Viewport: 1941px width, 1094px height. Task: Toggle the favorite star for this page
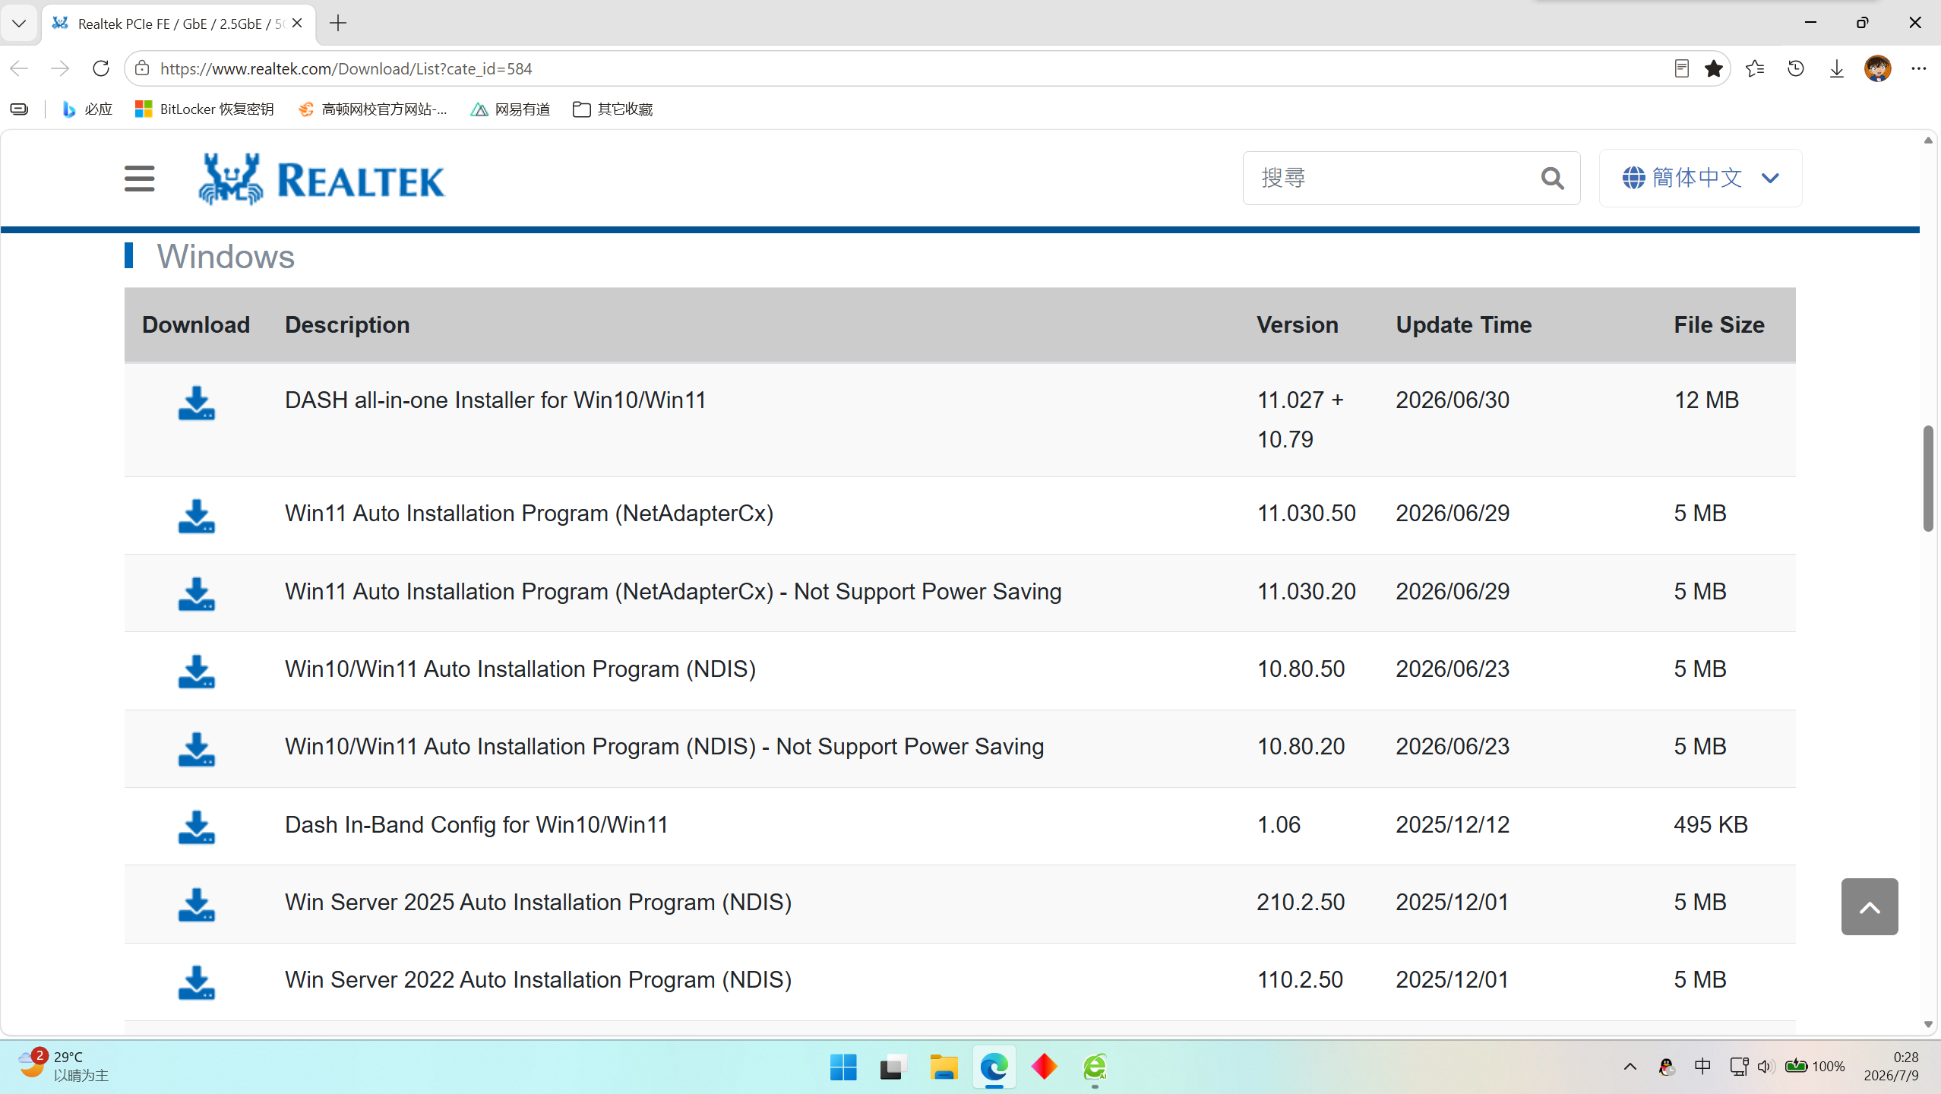click(x=1714, y=68)
